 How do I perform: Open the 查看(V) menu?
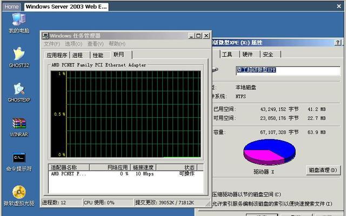tap(95, 44)
